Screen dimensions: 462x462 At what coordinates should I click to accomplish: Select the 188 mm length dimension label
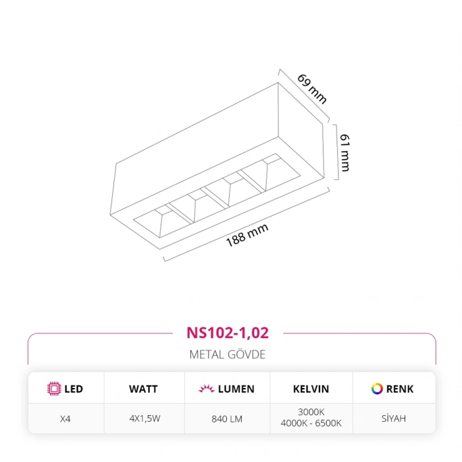pyautogui.click(x=247, y=236)
